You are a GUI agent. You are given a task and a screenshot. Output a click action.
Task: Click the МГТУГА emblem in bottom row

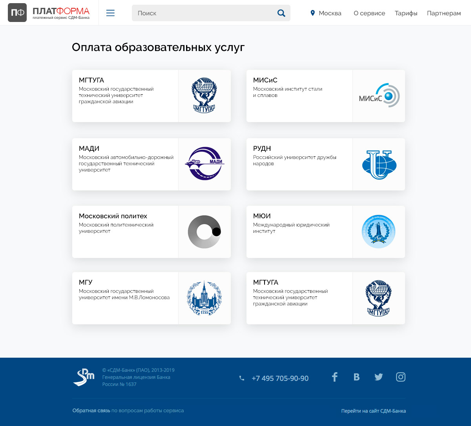point(378,298)
